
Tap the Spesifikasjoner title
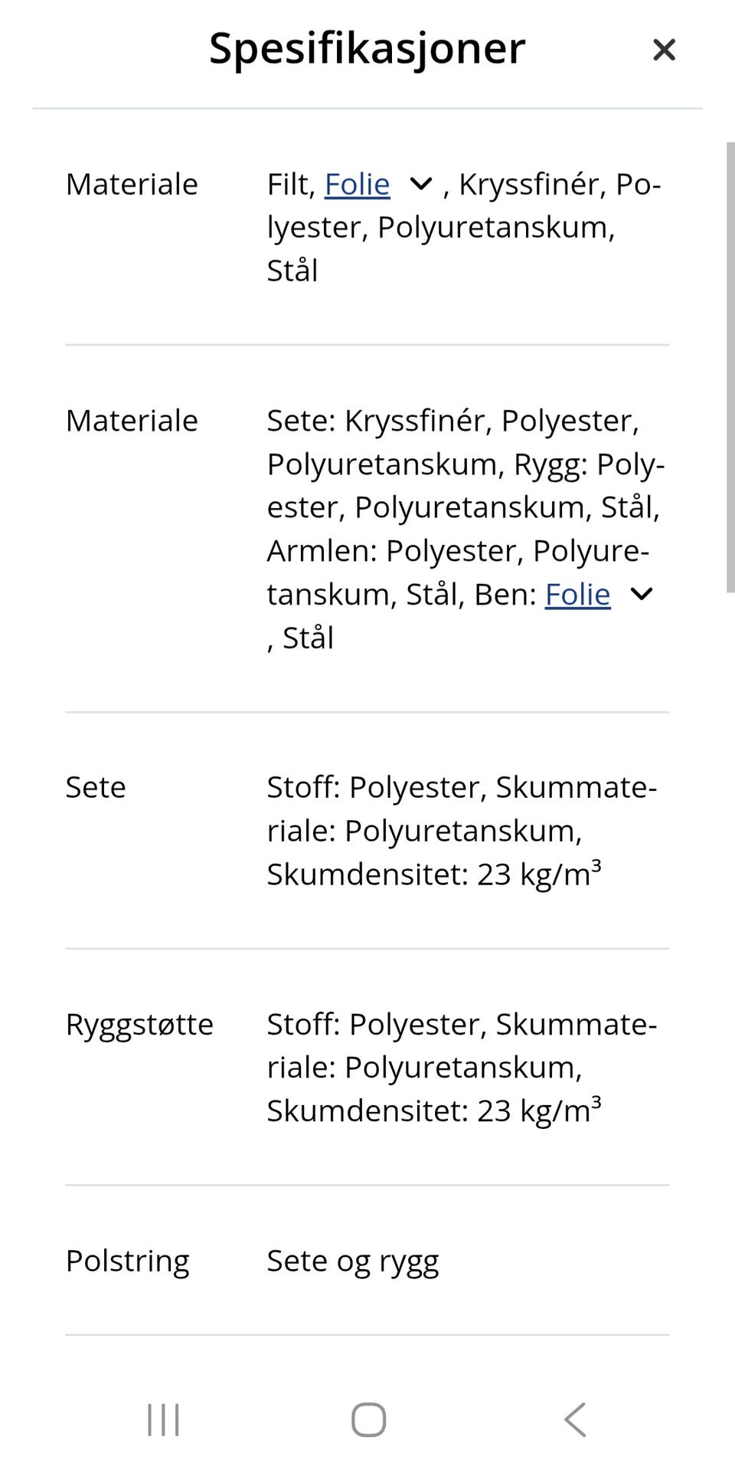367,49
